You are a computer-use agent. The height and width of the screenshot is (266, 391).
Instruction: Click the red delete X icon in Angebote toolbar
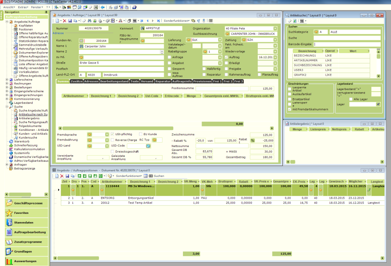click(64, 20)
